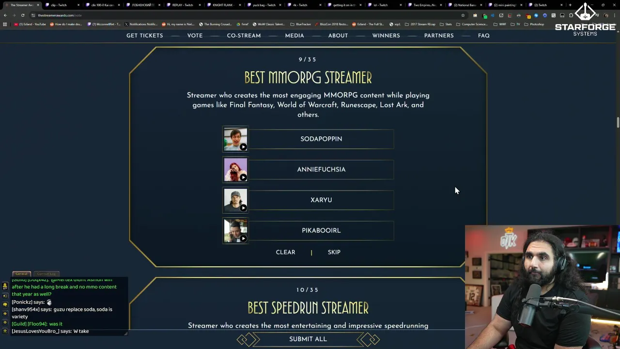This screenshot has width=620, height=349.
Task: Open the 'Notifications' X bookmark
Action: 141,24
